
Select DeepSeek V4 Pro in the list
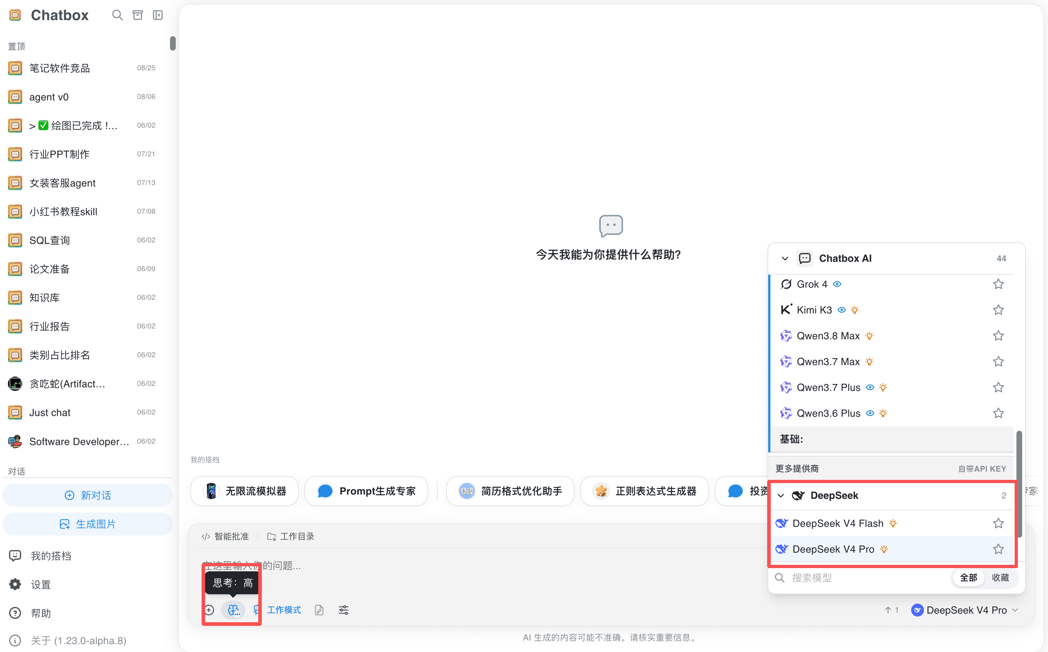point(892,549)
